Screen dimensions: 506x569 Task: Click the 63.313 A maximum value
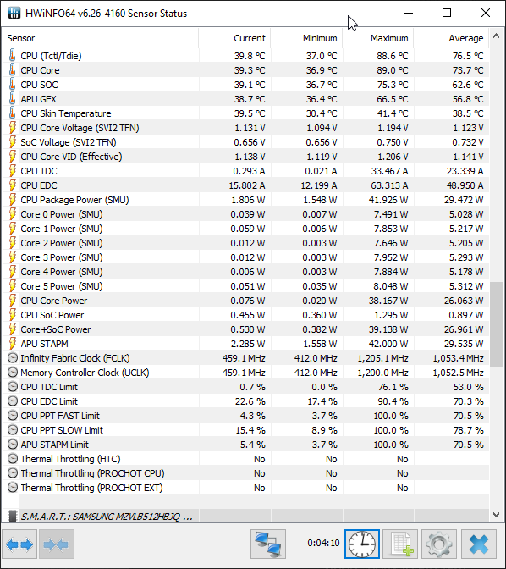click(x=390, y=185)
